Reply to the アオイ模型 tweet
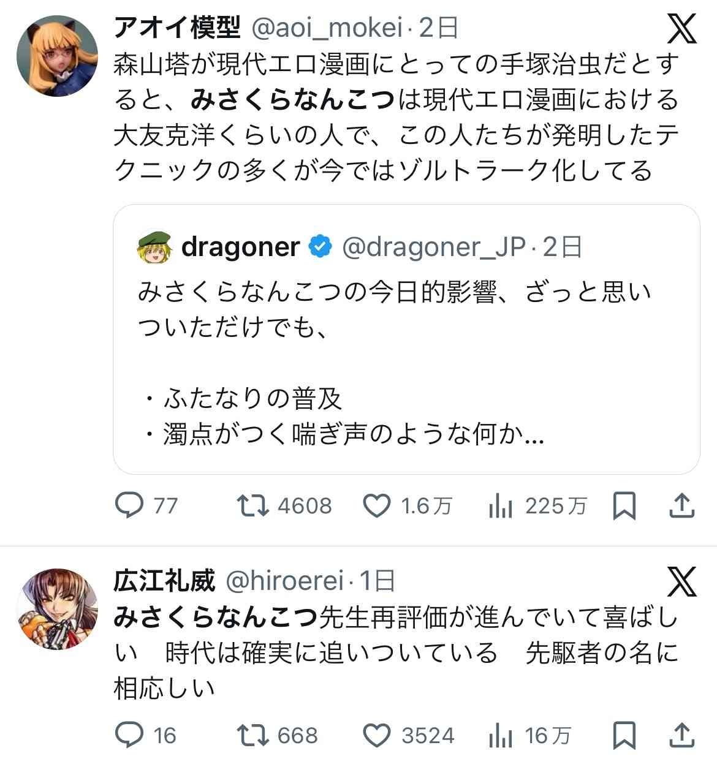Image resolution: width=717 pixels, height=767 pixels. pos(130,505)
